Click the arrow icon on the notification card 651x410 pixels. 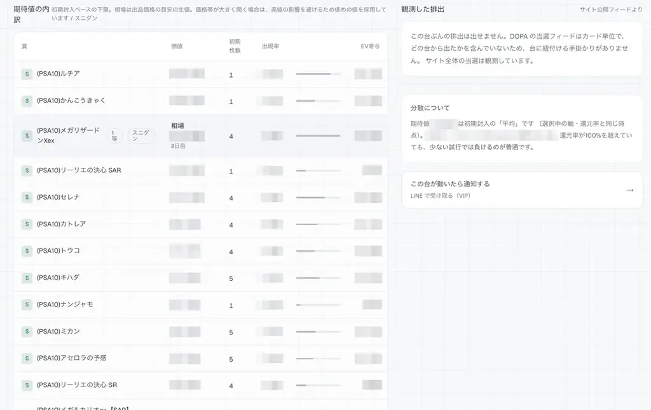tap(630, 190)
